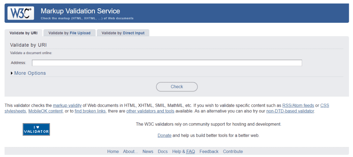Screen dimensions: 353x157
Task: Go to Home in footer menu
Action: click(x=113, y=151)
